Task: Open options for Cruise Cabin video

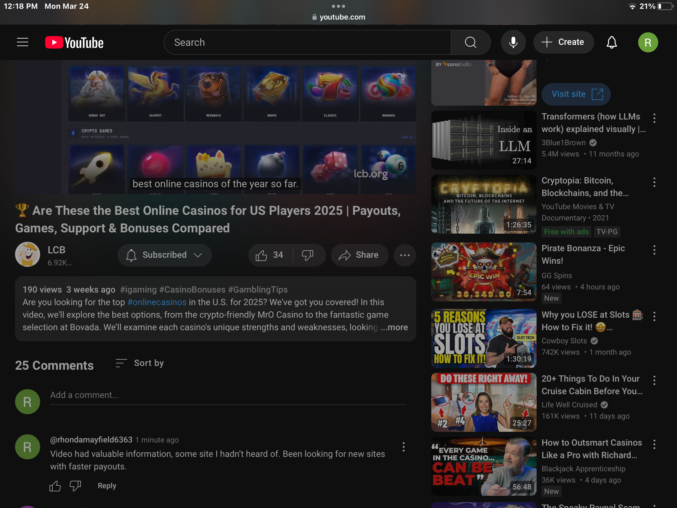Action: (654, 381)
